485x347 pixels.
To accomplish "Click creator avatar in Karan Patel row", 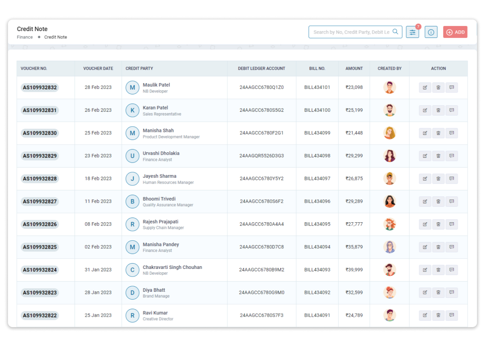I will (x=389, y=110).
